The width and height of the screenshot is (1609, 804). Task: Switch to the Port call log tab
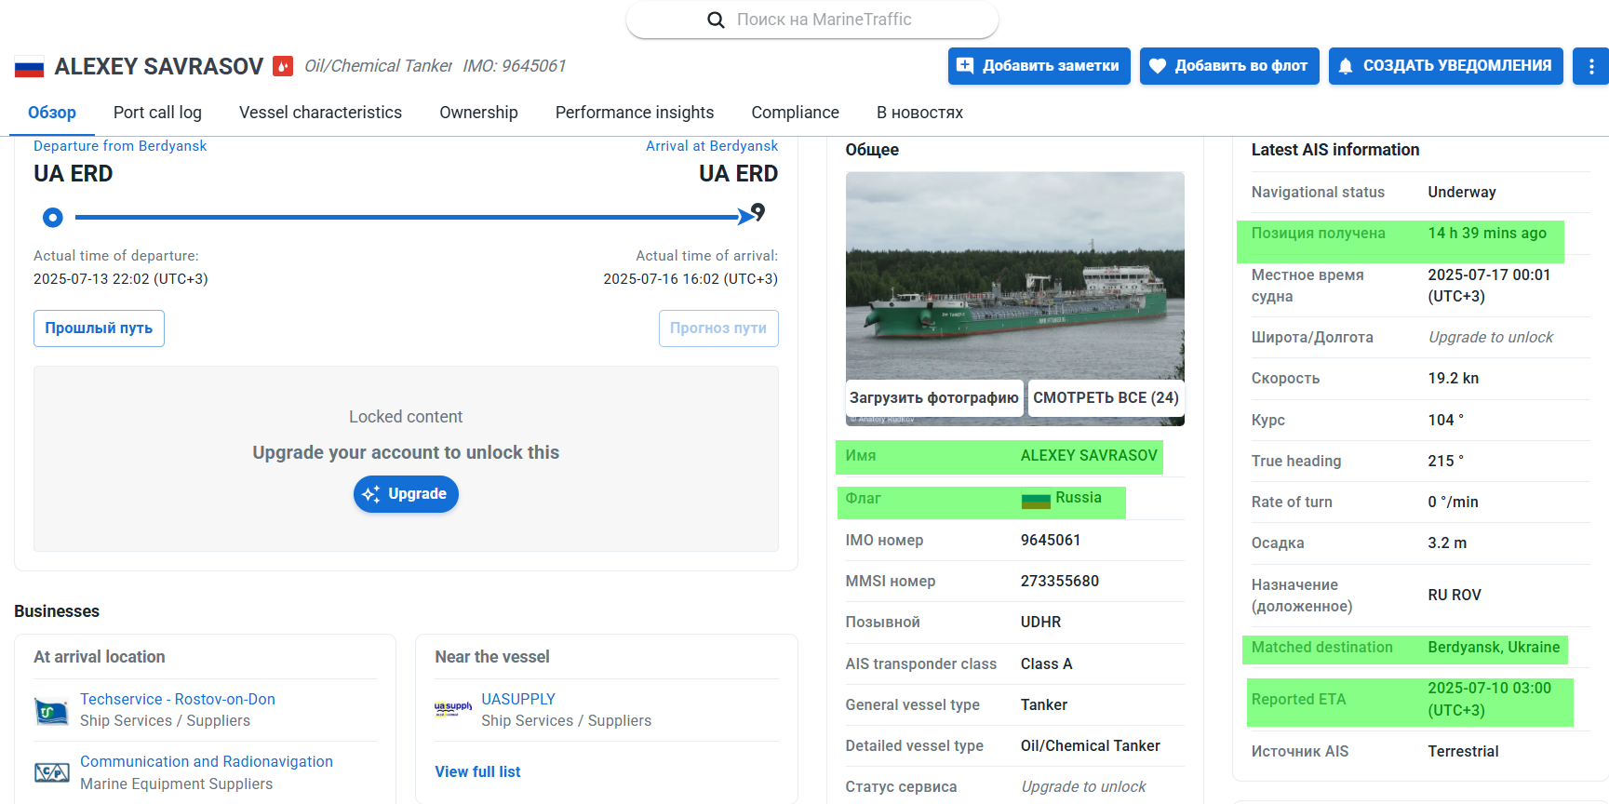157,113
